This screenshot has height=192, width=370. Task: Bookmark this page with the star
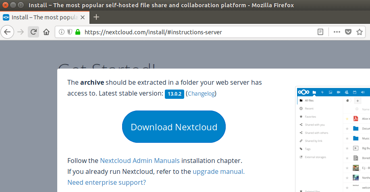[360, 32]
